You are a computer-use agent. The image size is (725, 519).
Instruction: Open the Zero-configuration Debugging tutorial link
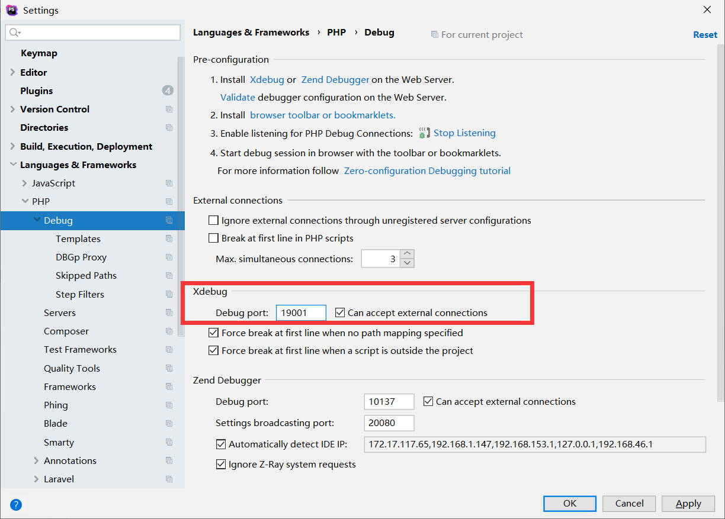click(427, 171)
